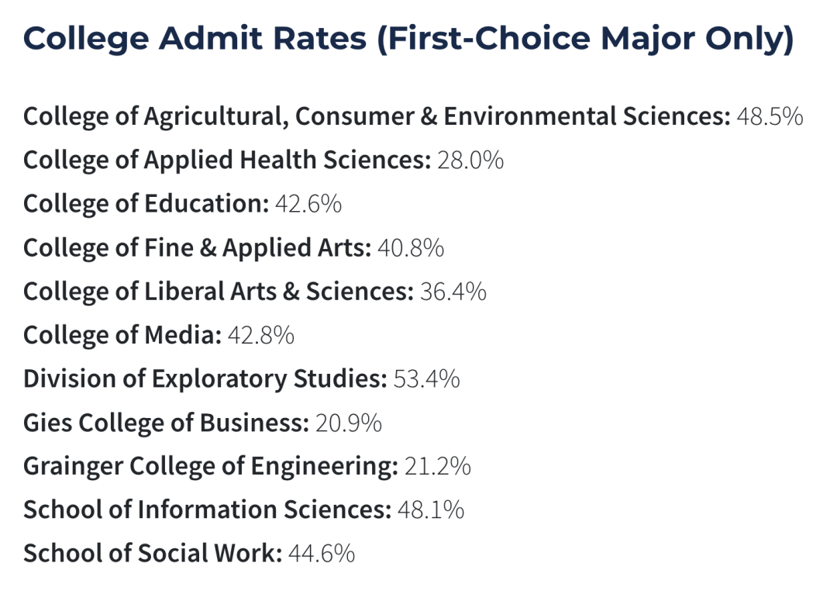
Task: Select the 48.5% admit rate value
Action: click(x=769, y=116)
